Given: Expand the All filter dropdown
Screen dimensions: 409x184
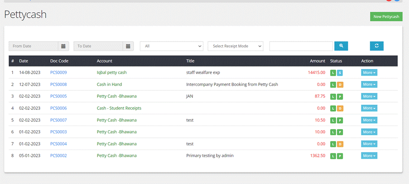Looking at the screenshot, I should 172,46.
